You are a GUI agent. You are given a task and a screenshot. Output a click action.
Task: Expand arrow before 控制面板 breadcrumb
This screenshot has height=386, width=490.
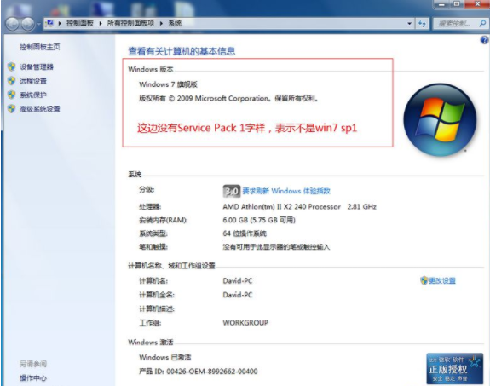point(60,24)
